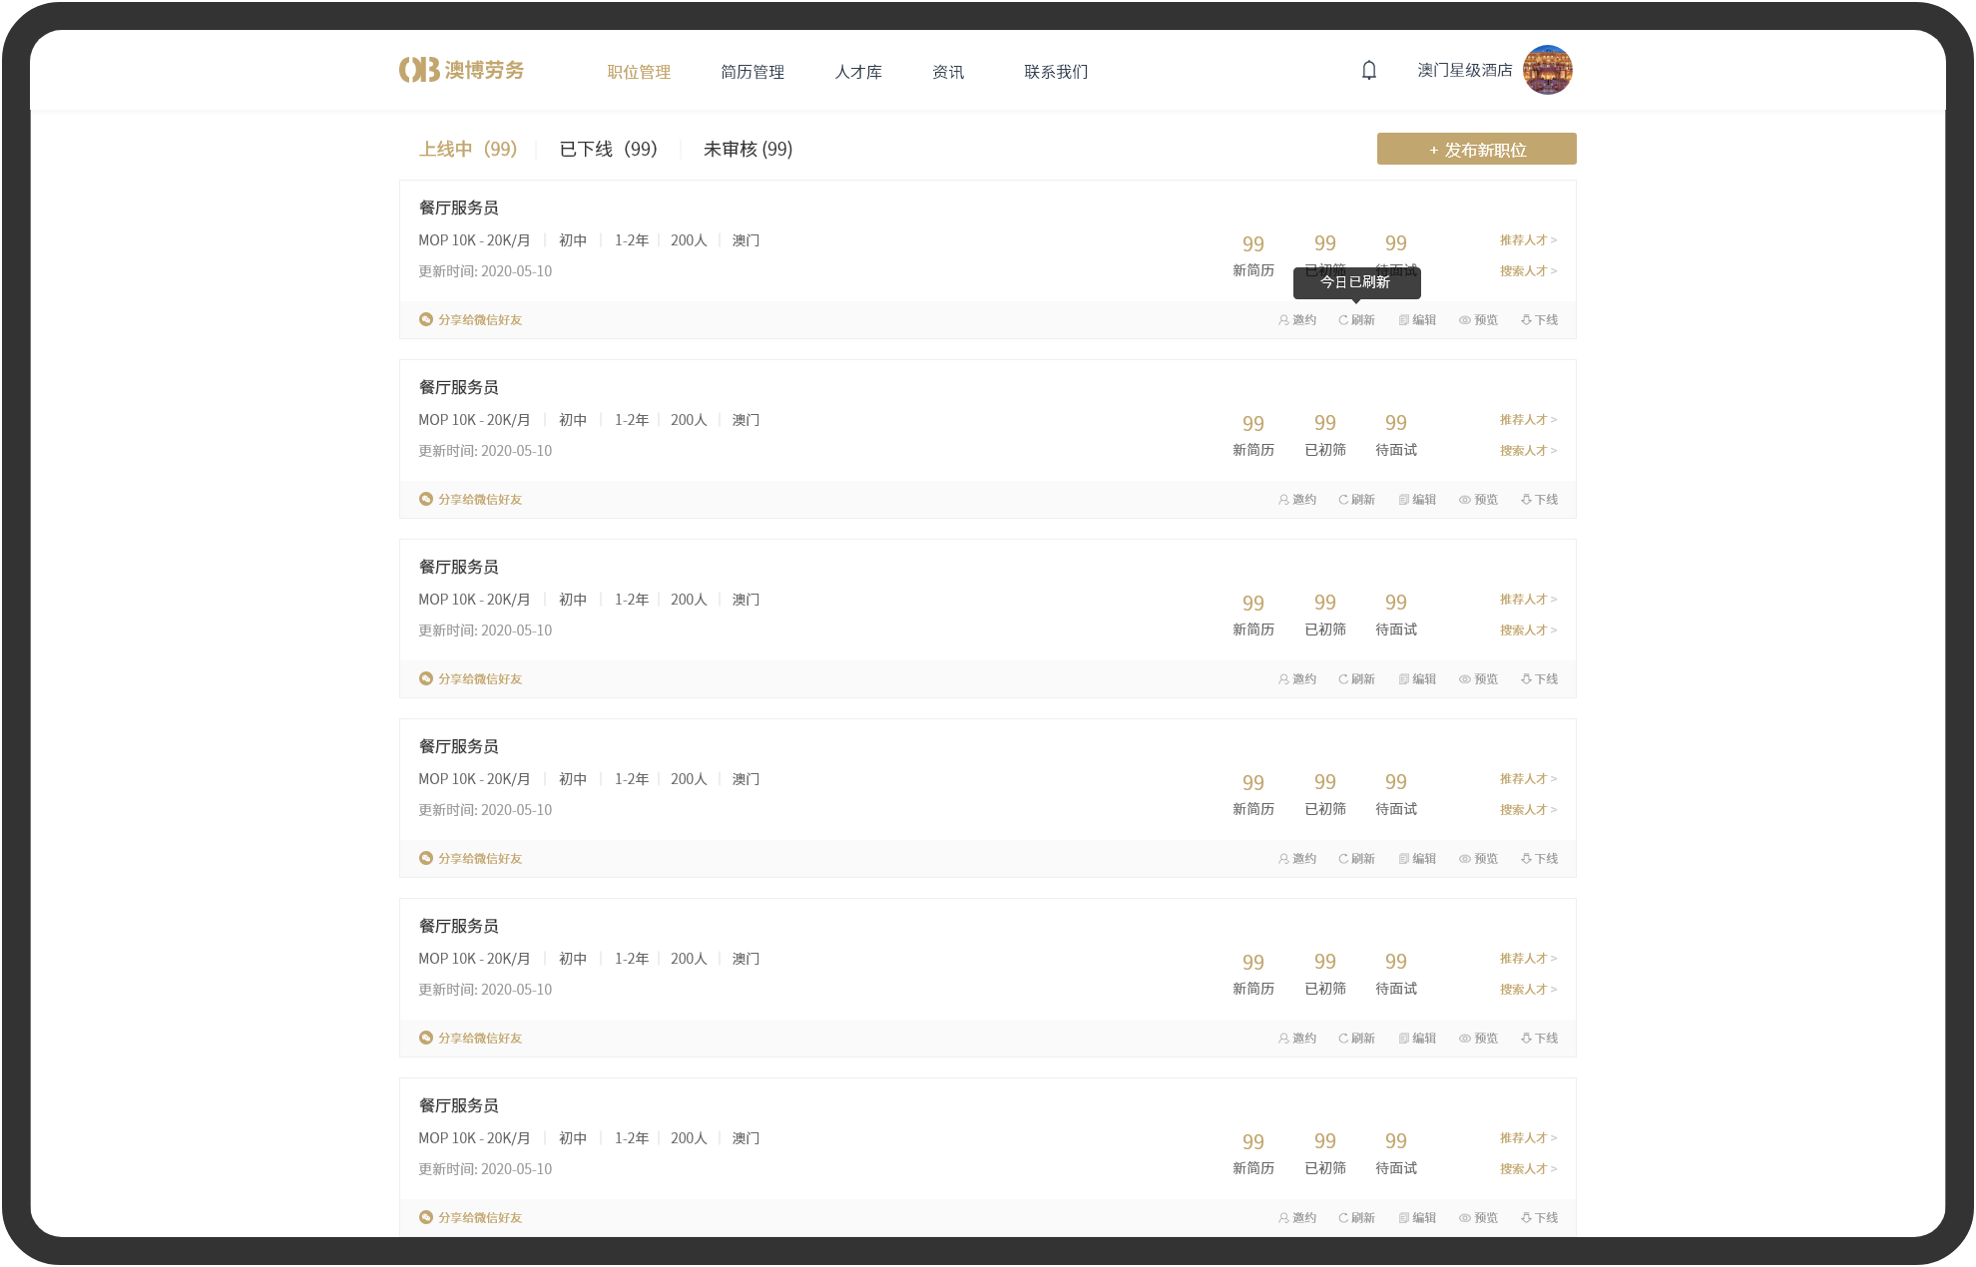The height and width of the screenshot is (1267, 1976).
Task: Select 联系我们 in the navigation bar
Action: [1055, 71]
